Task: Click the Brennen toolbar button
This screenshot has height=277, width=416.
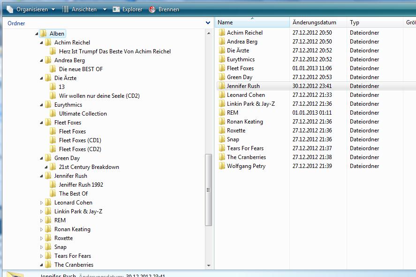Action: 164,9
